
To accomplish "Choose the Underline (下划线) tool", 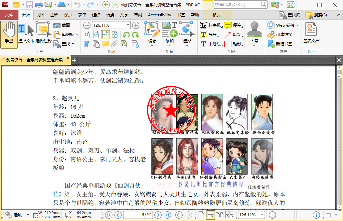I will [211, 44].
